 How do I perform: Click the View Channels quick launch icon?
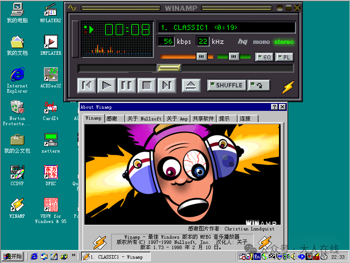point(64,256)
